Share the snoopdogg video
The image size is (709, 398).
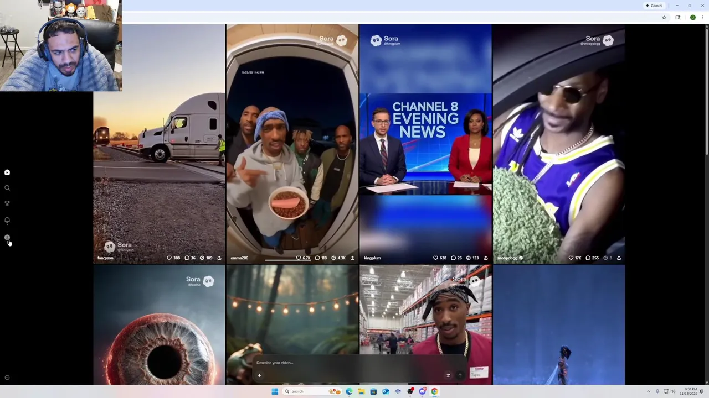pos(619,258)
